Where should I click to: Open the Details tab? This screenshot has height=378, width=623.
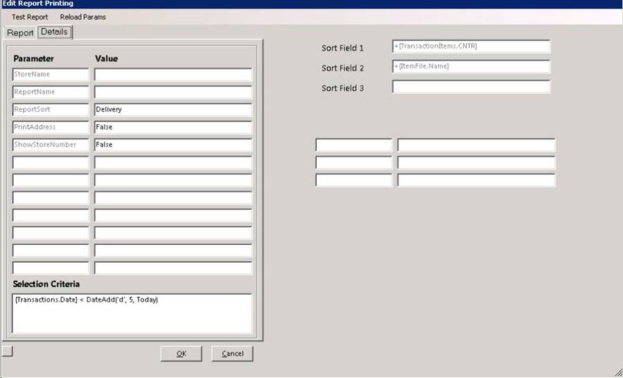55,32
